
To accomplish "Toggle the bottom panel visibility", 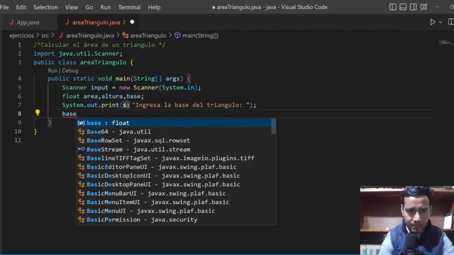I will coord(403,7).
